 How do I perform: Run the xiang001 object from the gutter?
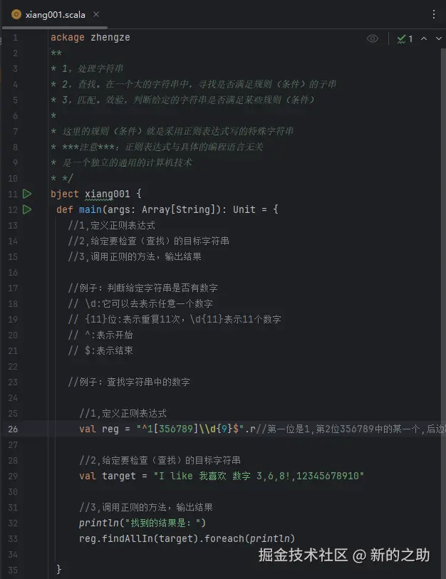[27, 193]
